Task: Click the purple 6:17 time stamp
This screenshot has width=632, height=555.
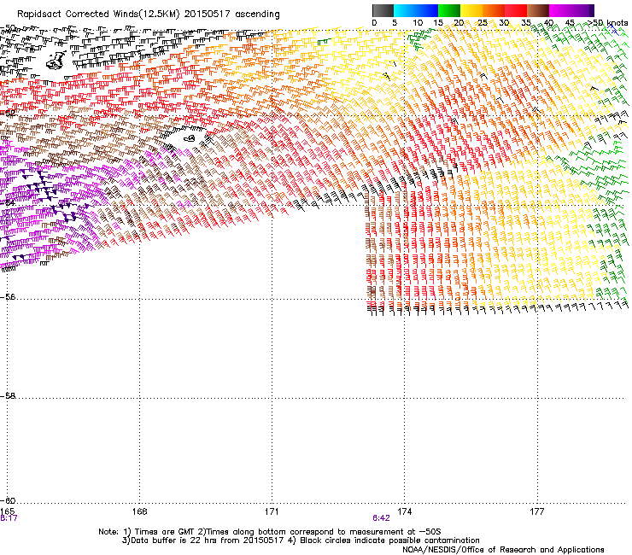Action: tap(9, 518)
